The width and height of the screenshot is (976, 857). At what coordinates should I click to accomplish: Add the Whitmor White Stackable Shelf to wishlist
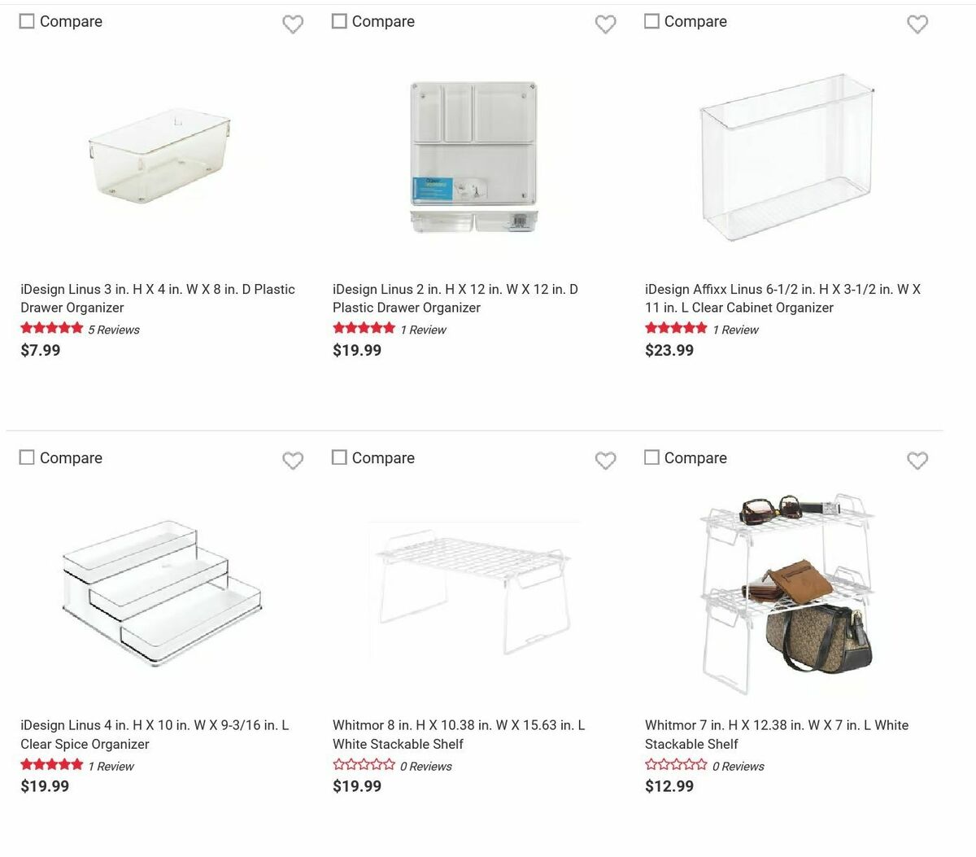[x=606, y=461]
